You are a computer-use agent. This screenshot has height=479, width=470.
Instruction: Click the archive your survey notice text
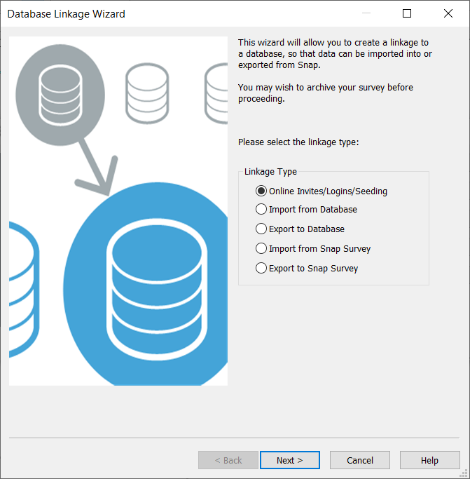pyautogui.click(x=325, y=93)
